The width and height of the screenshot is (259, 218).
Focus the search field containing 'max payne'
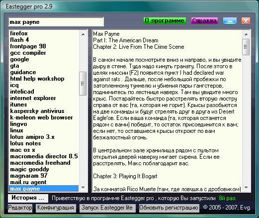pyautogui.click(x=56, y=22)
